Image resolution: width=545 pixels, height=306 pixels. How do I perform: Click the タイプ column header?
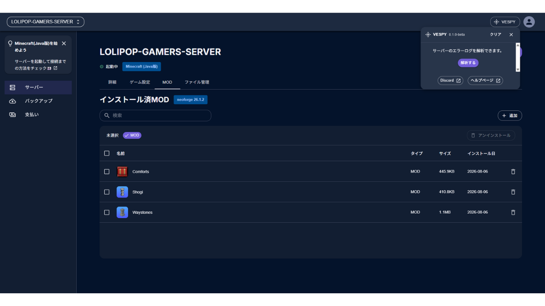pos(416,153)
